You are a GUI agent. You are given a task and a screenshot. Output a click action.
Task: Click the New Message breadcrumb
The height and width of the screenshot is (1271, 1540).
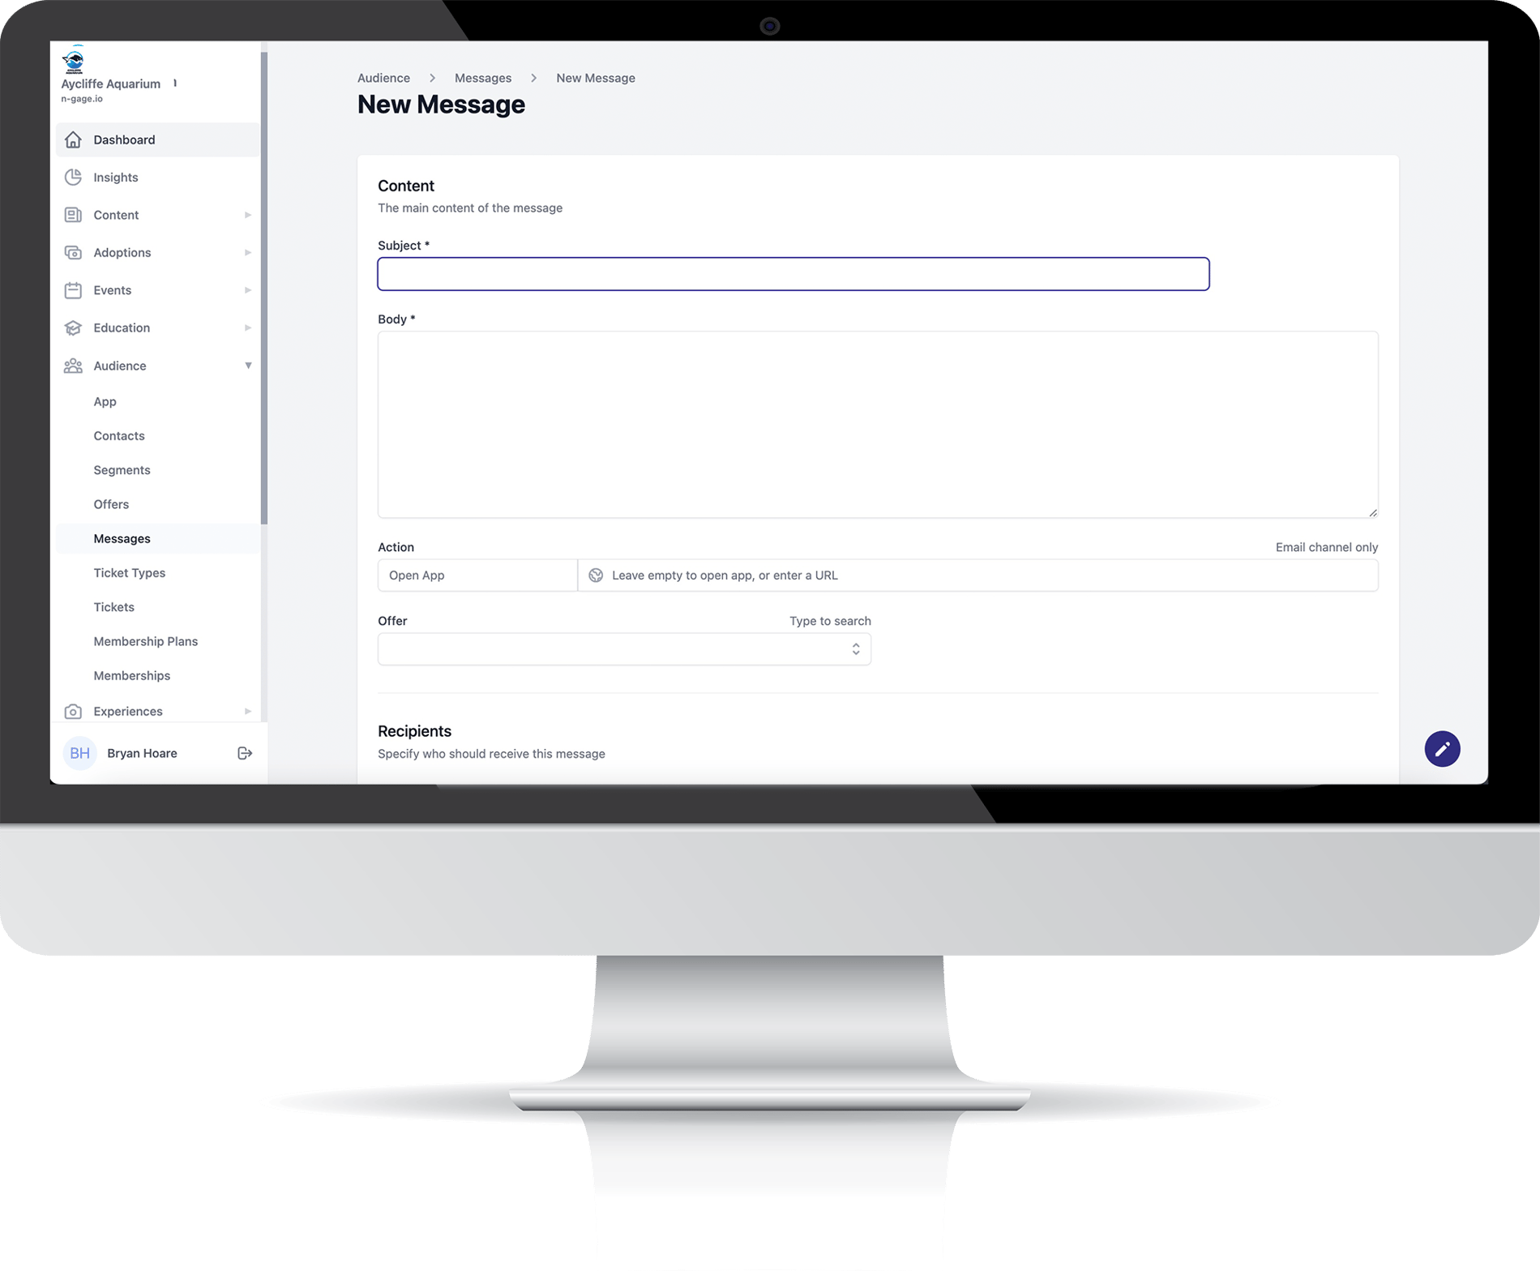[x=596, y=78]
